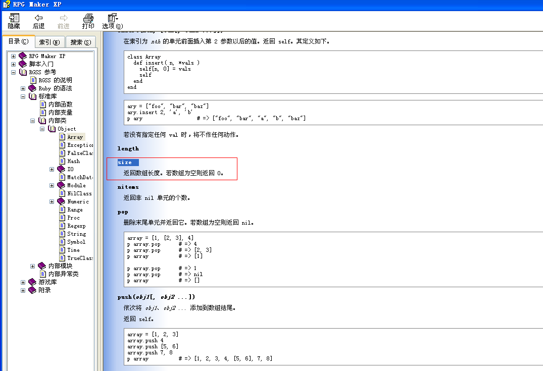The width and height of the screenshot is (543, 371).
Task: Click the IO book icon
Action: (x=61, y=169)
